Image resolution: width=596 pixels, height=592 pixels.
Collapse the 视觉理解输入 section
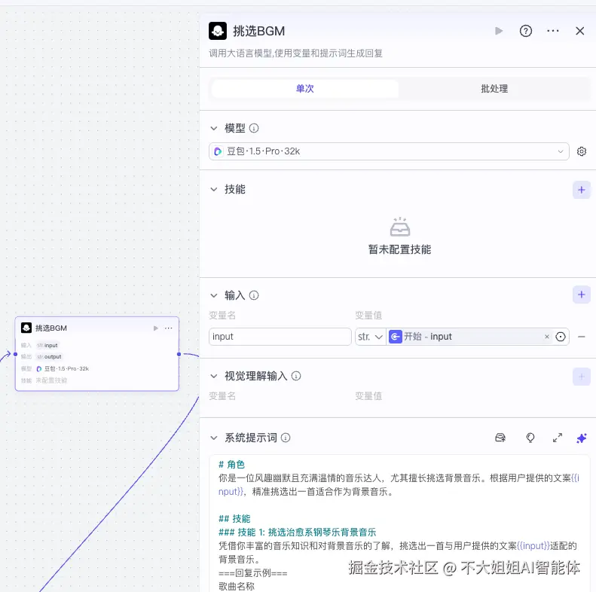(214, 376)
